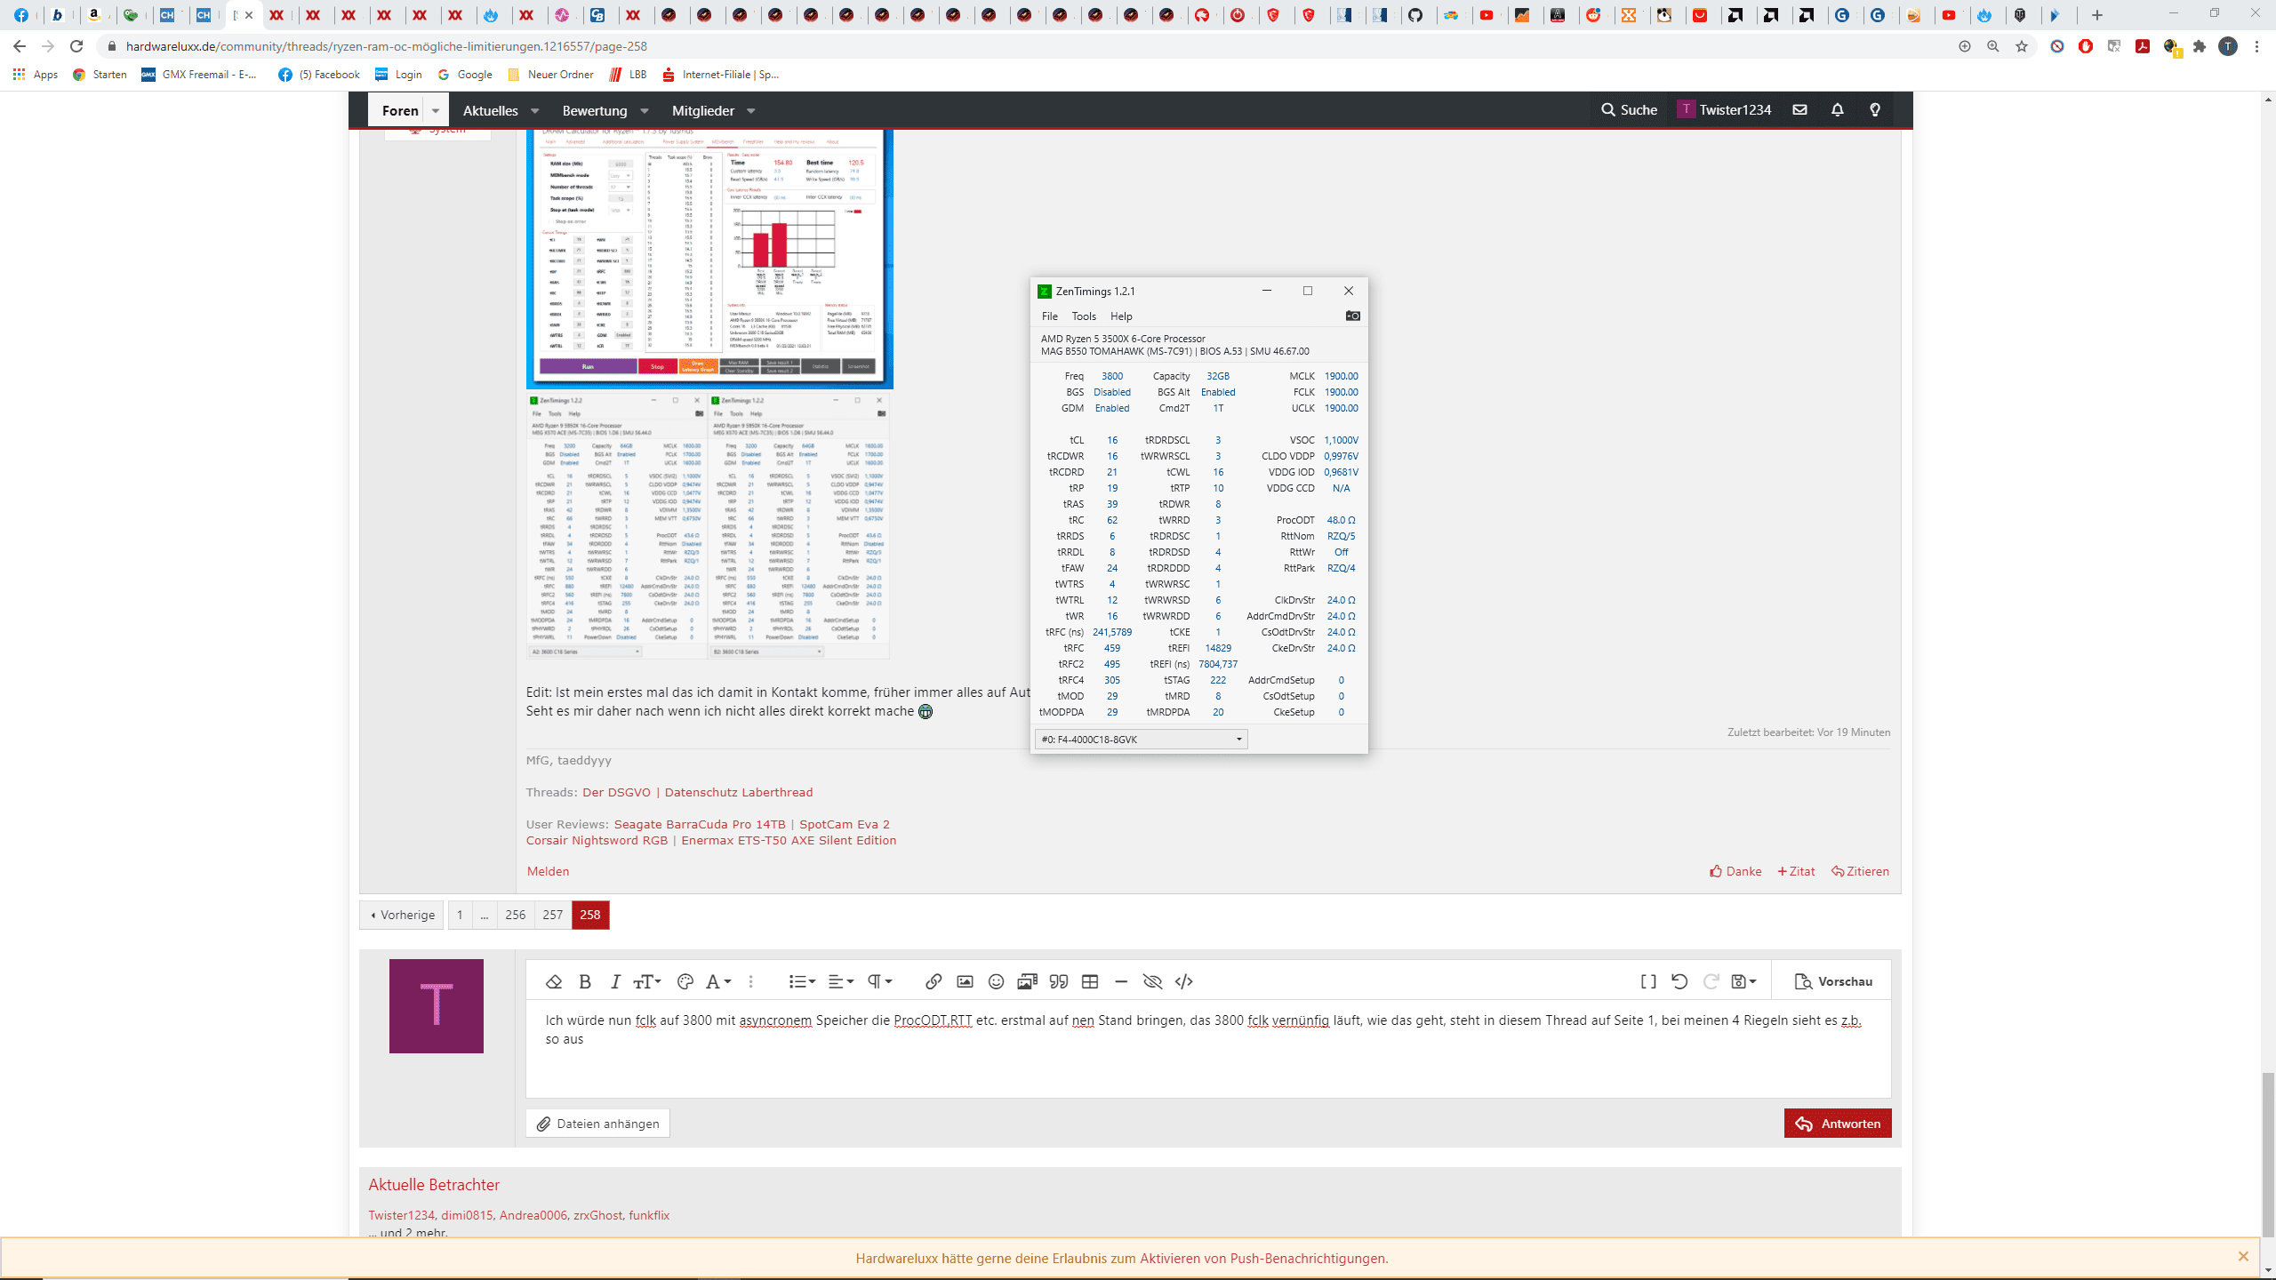Open Seagate BarraCuda Pro 14TB review
The height and width of the screenshot is (1280, 2276).
700,824
